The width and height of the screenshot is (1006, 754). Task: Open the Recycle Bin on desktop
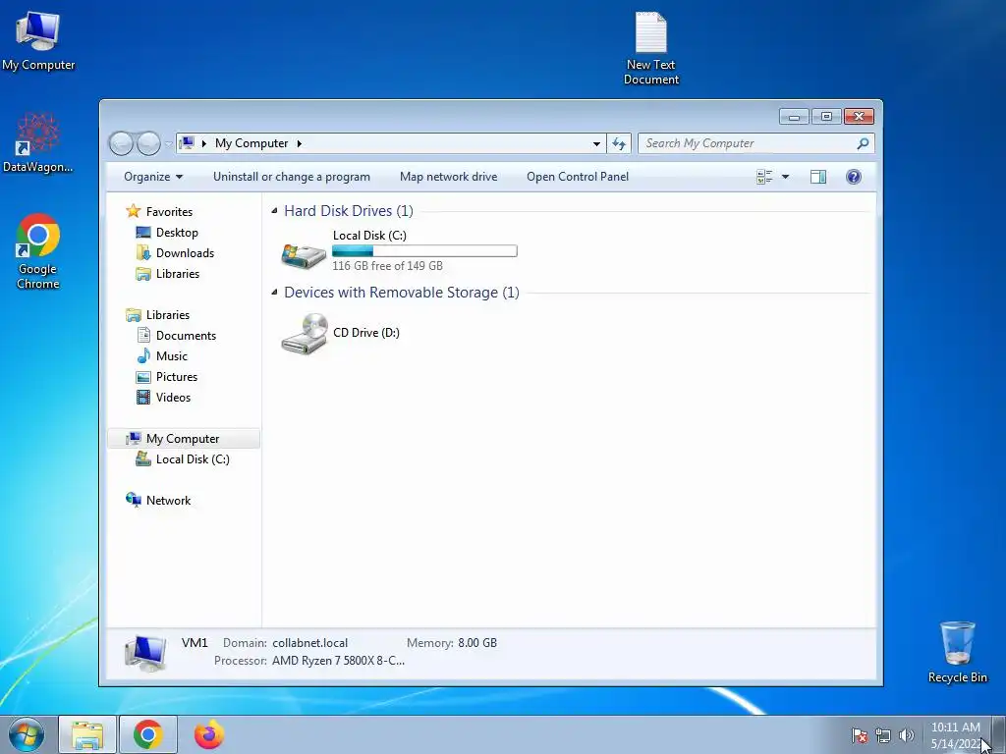(x=957, y=652)
